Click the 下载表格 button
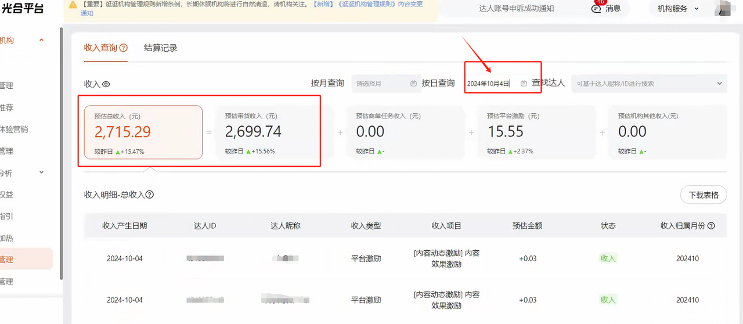This screenshot has width=743, height=324. tap(703, 195)
